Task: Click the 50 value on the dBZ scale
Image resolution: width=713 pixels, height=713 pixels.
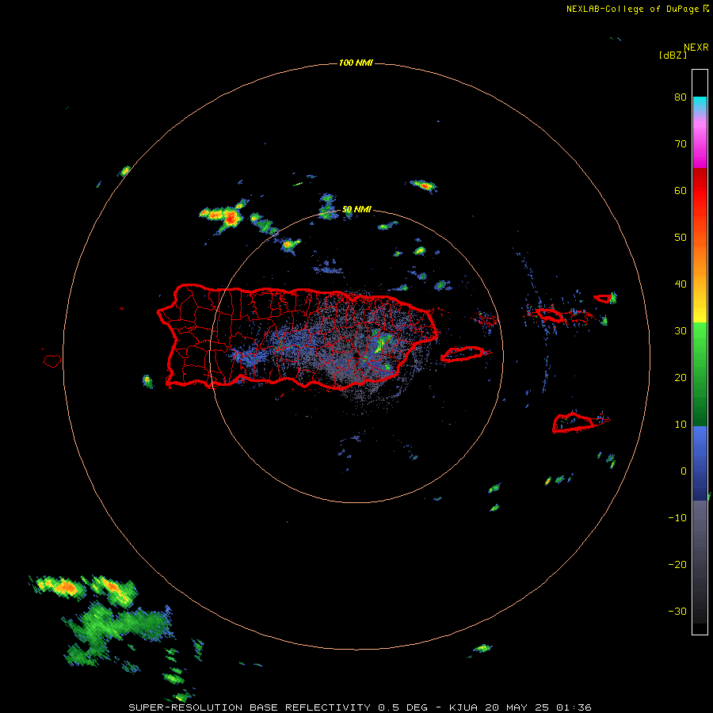Action: [x=681, y=238]
